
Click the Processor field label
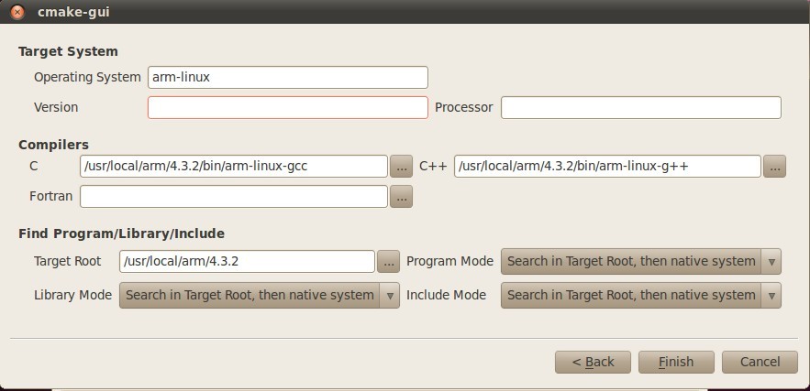(x=464, y=107)
